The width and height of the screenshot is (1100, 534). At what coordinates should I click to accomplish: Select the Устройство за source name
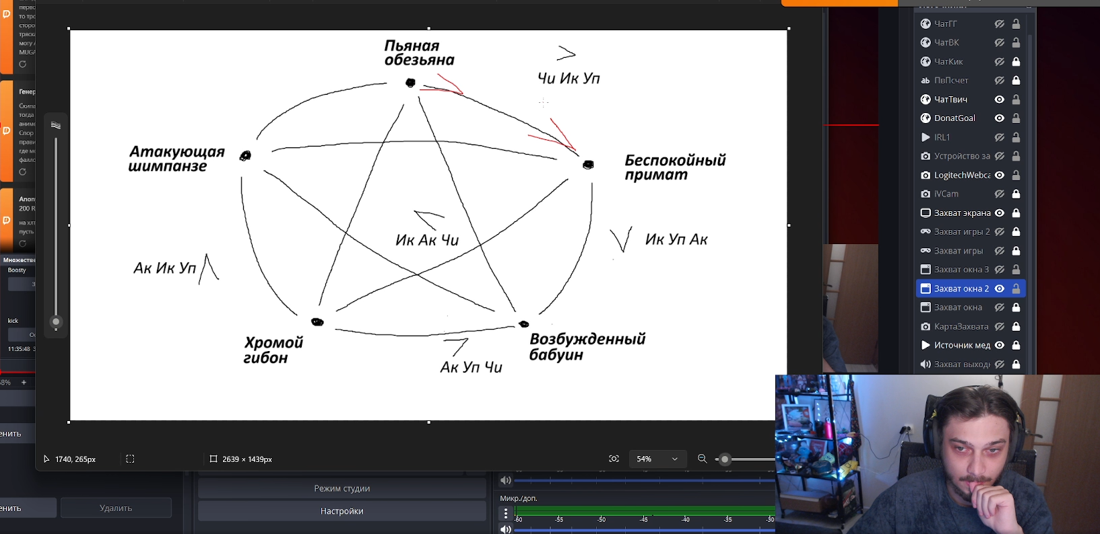click(x=962, y=156)
